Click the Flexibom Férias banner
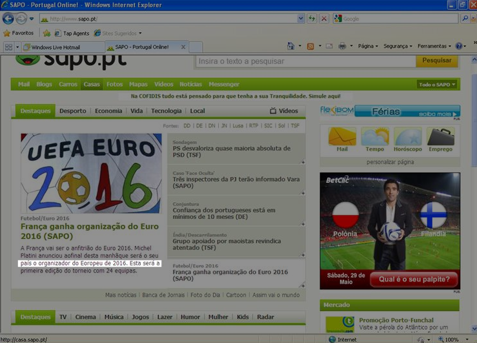 (x=390, y=111)
